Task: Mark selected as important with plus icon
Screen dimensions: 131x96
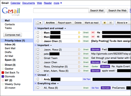Action: [x=105, y=23]
